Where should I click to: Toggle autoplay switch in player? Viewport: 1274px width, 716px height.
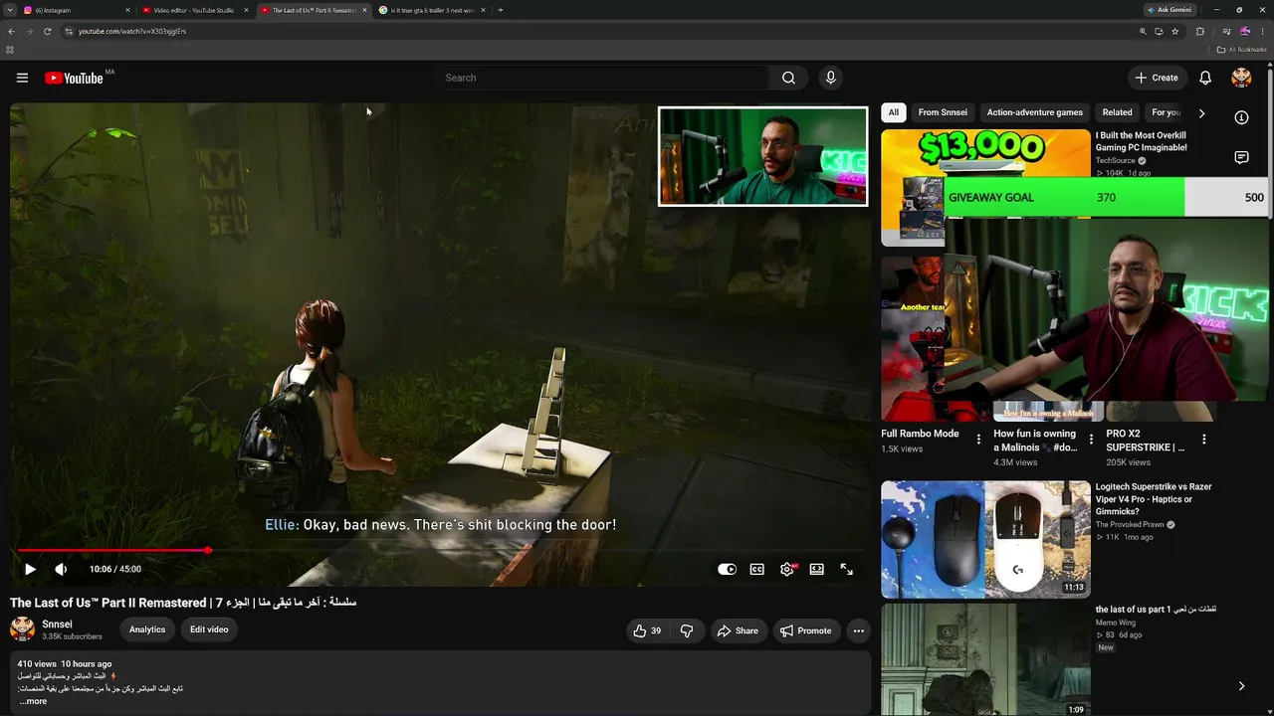point(728,569)
